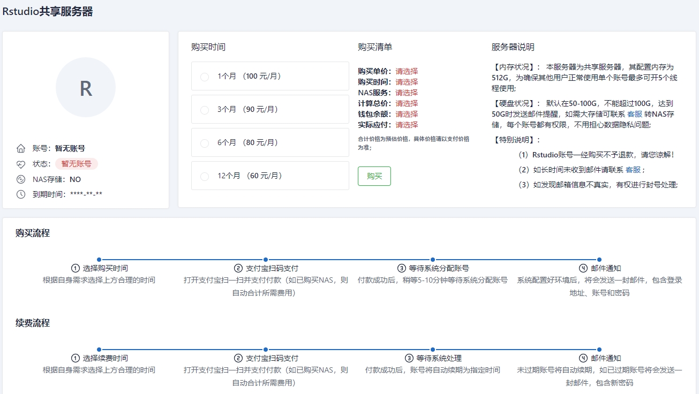The width and height of the screenshot is (699, 394).
Task: Click the storage icon beside NAS存储
Action: 21,179
